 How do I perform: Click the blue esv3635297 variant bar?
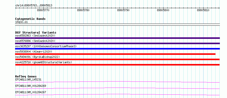(x=117, y=49)
